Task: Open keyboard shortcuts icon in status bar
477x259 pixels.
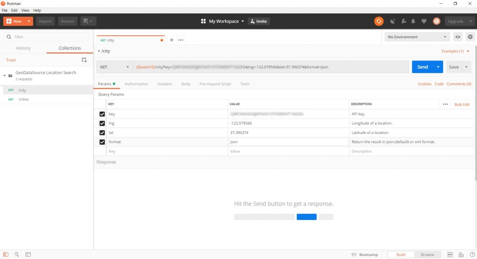Action: [461, 254]
